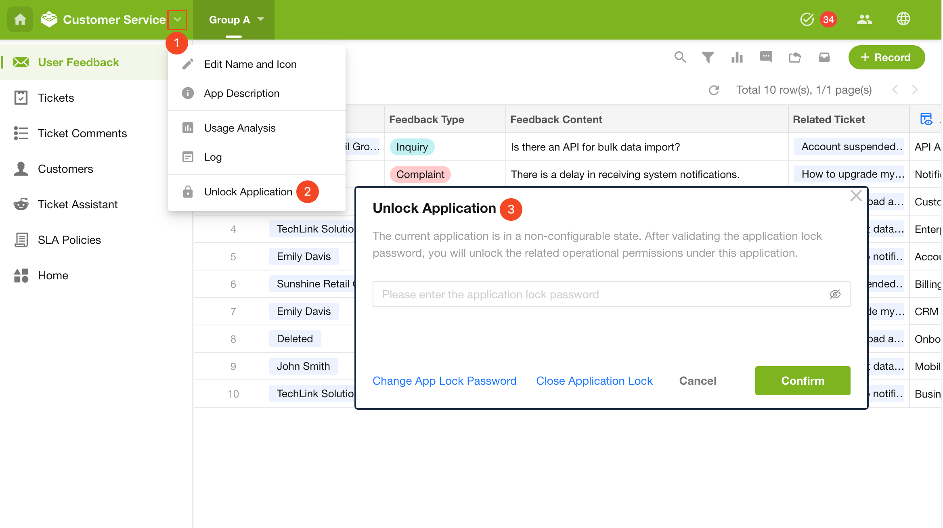Image resolution: width=943 pixels, height=528 pixels.
Task: Go to next page arrow
Action: pos(915,90)
